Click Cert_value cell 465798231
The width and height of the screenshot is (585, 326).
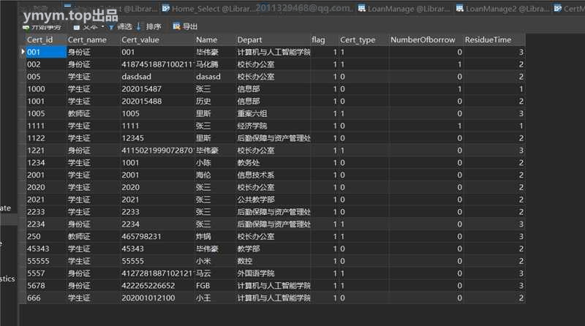tap(156, 237)
